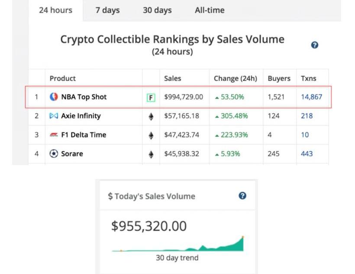Click the Sorare soccer ball icon
Image resolution: width=355 pixels, height=274 pixels.
click(54, 154)
